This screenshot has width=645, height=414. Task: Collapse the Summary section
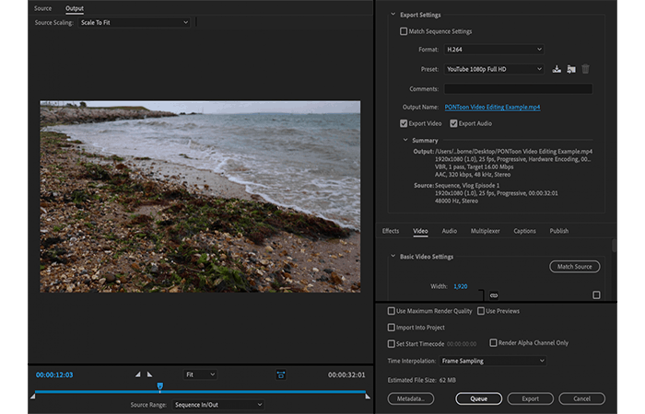405,140
